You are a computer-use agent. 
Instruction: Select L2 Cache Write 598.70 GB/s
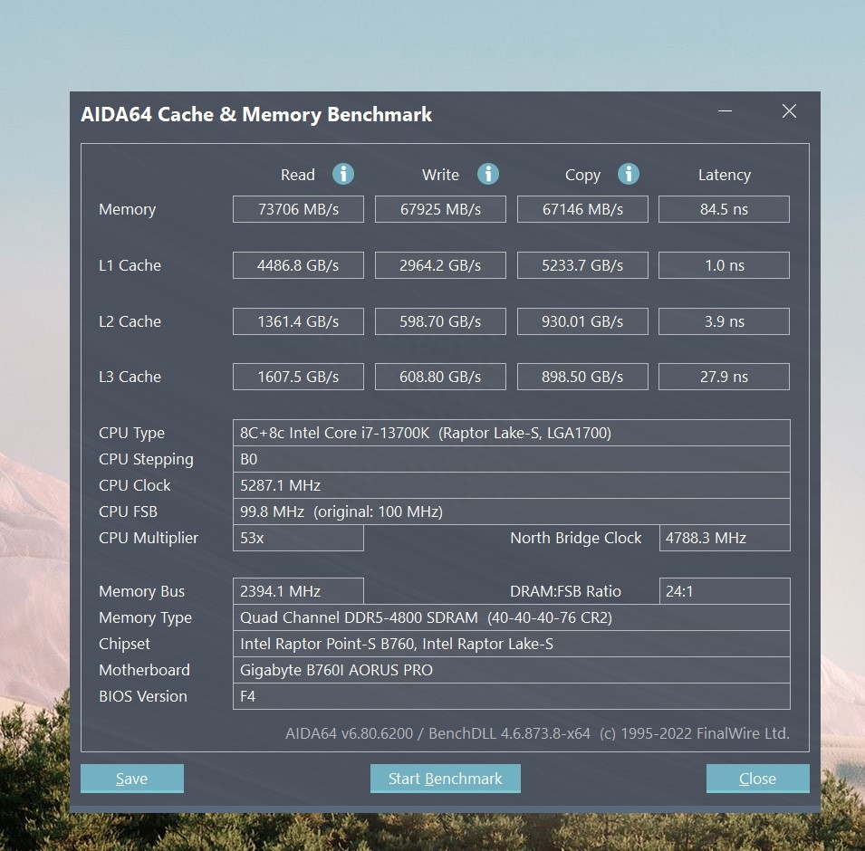click(x=440, y=321)
